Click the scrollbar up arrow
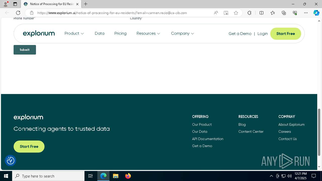This screenshot has height=181, width=322. click(x=319, y=21)
